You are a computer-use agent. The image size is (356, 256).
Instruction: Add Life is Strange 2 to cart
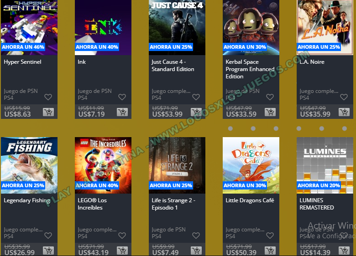tap(196, 251)
